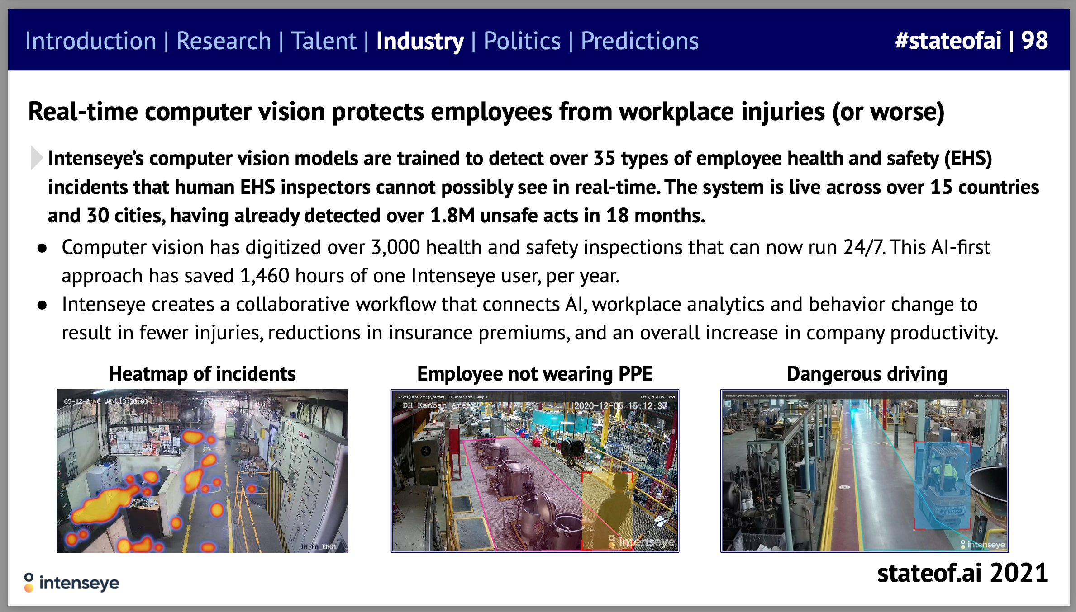Click the Dangerous driving caption
Viewport: 1076px width, 612px height.
tap(867, 374)
